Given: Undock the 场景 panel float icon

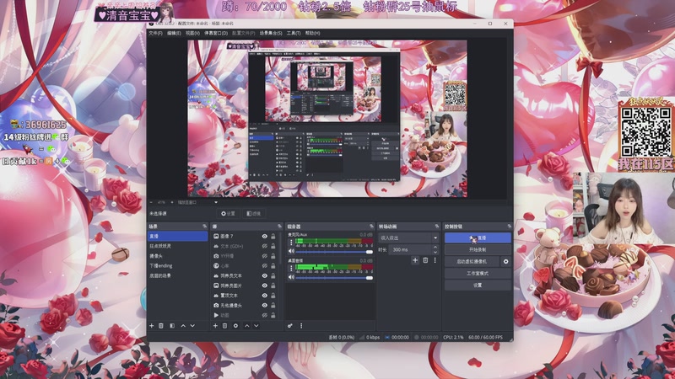Looking at the screenshot, I should tap(204, 226).
